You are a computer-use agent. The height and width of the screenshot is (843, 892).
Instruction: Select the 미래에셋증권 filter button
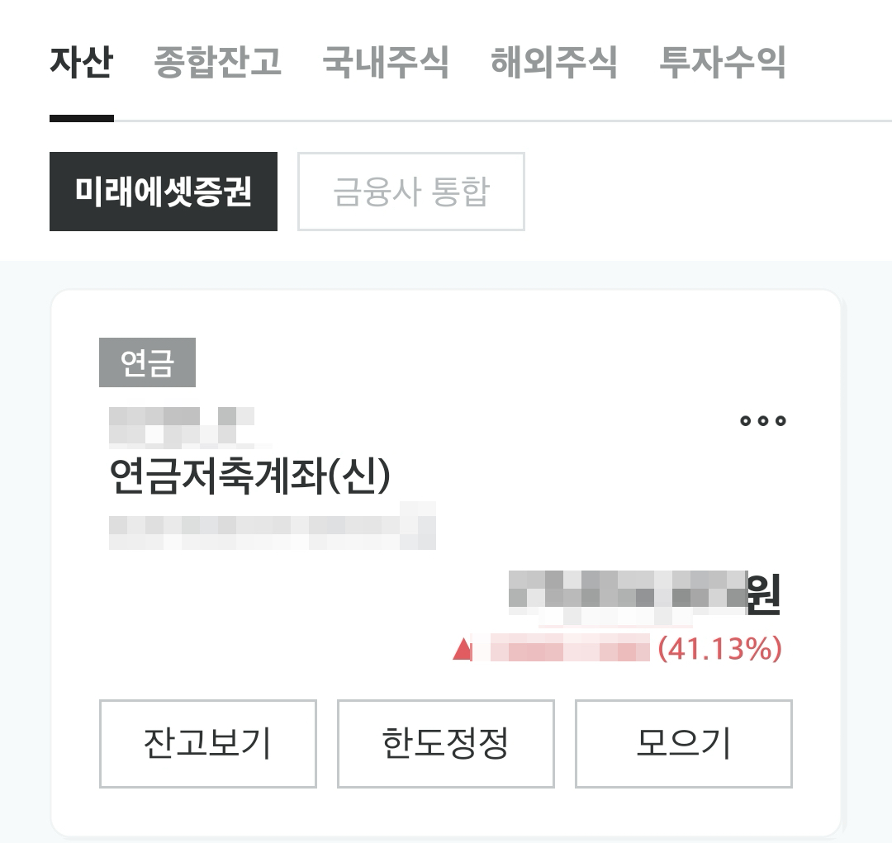164,192
